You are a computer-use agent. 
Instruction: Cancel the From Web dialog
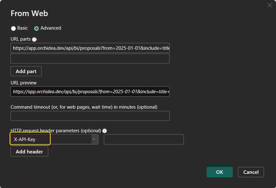click(x=250, y=172)
